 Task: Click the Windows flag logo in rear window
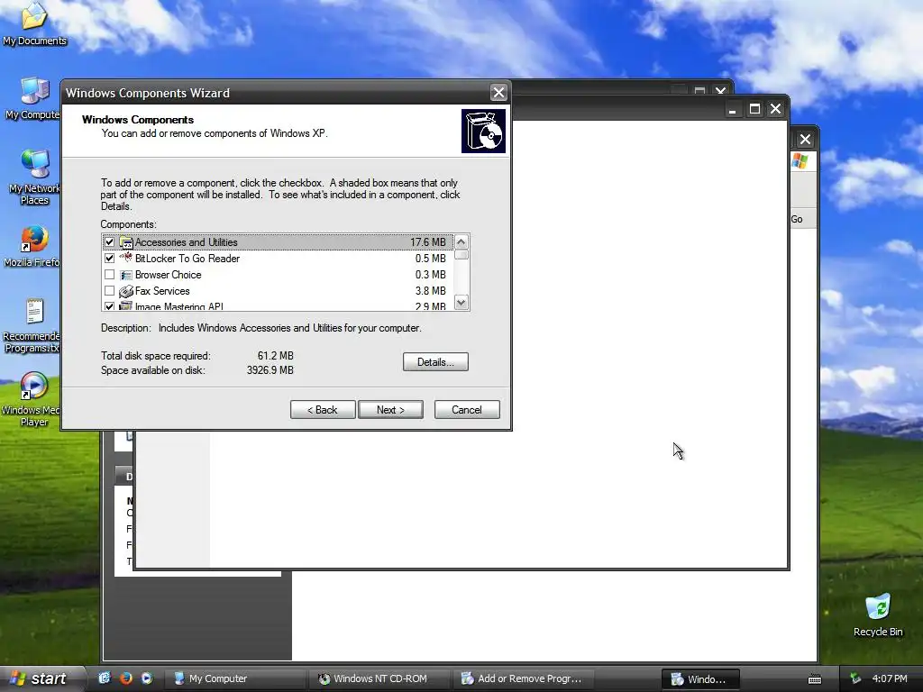coord(800,160)
